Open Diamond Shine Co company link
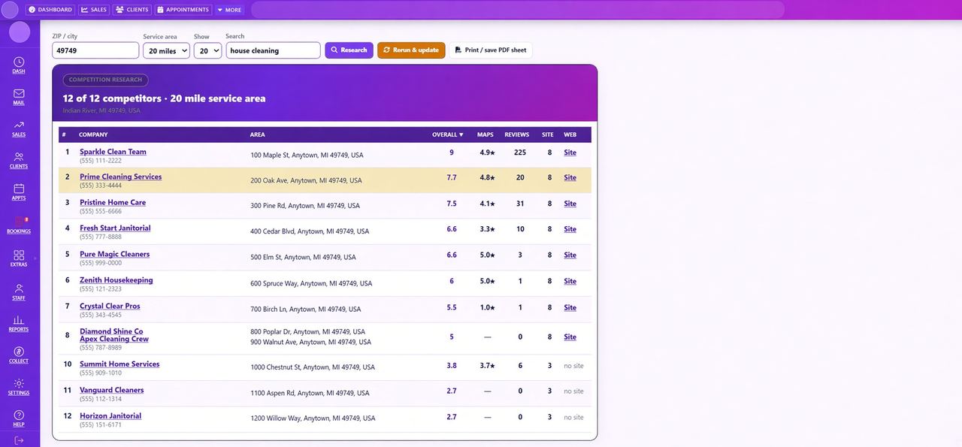 pos(111,331)
